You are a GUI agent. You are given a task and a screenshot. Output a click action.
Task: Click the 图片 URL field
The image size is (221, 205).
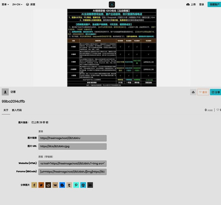[x=72, y=147]
